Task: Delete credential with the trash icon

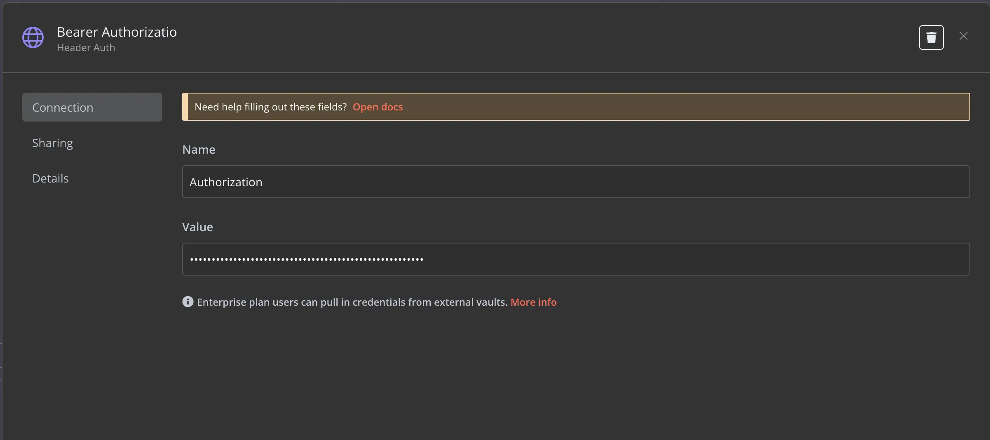Action: tap(931, 37)
